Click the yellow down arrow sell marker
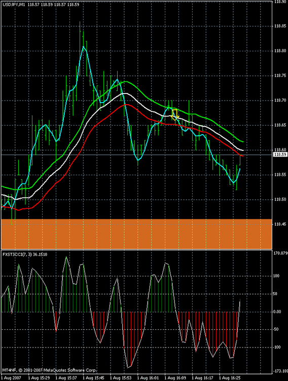The image size is (288, 381). pyautogui.click(x=175, y=115)
